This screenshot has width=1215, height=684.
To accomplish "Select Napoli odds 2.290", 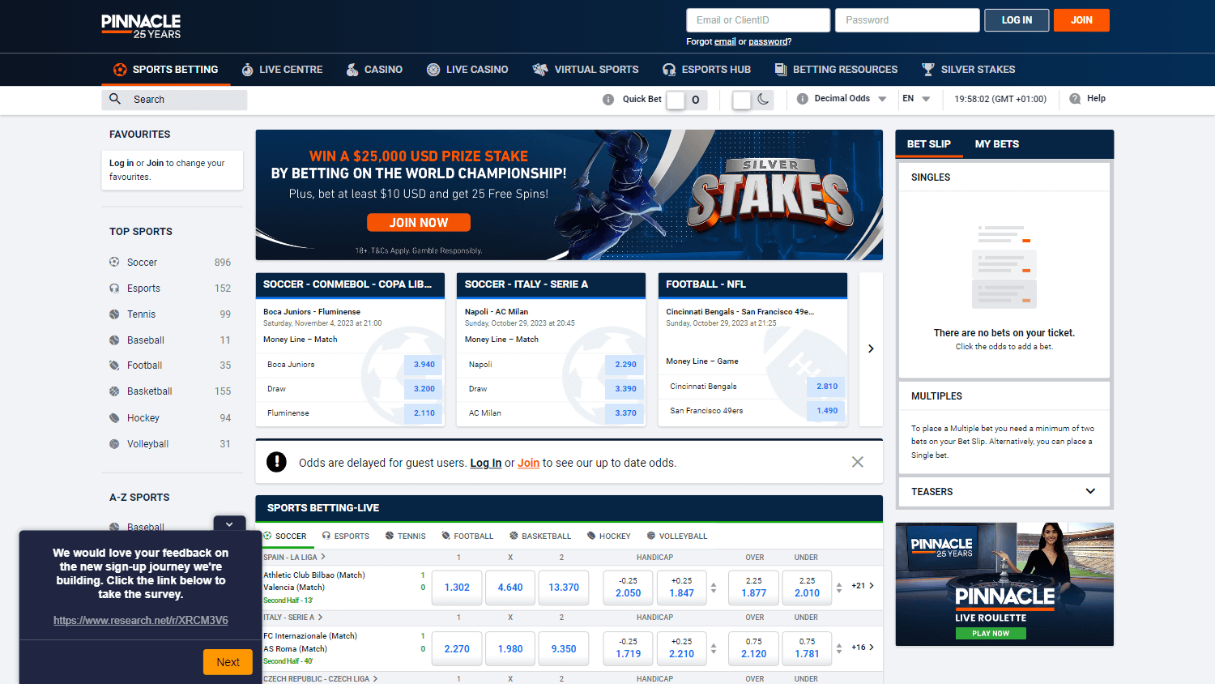I will point(625,365).
